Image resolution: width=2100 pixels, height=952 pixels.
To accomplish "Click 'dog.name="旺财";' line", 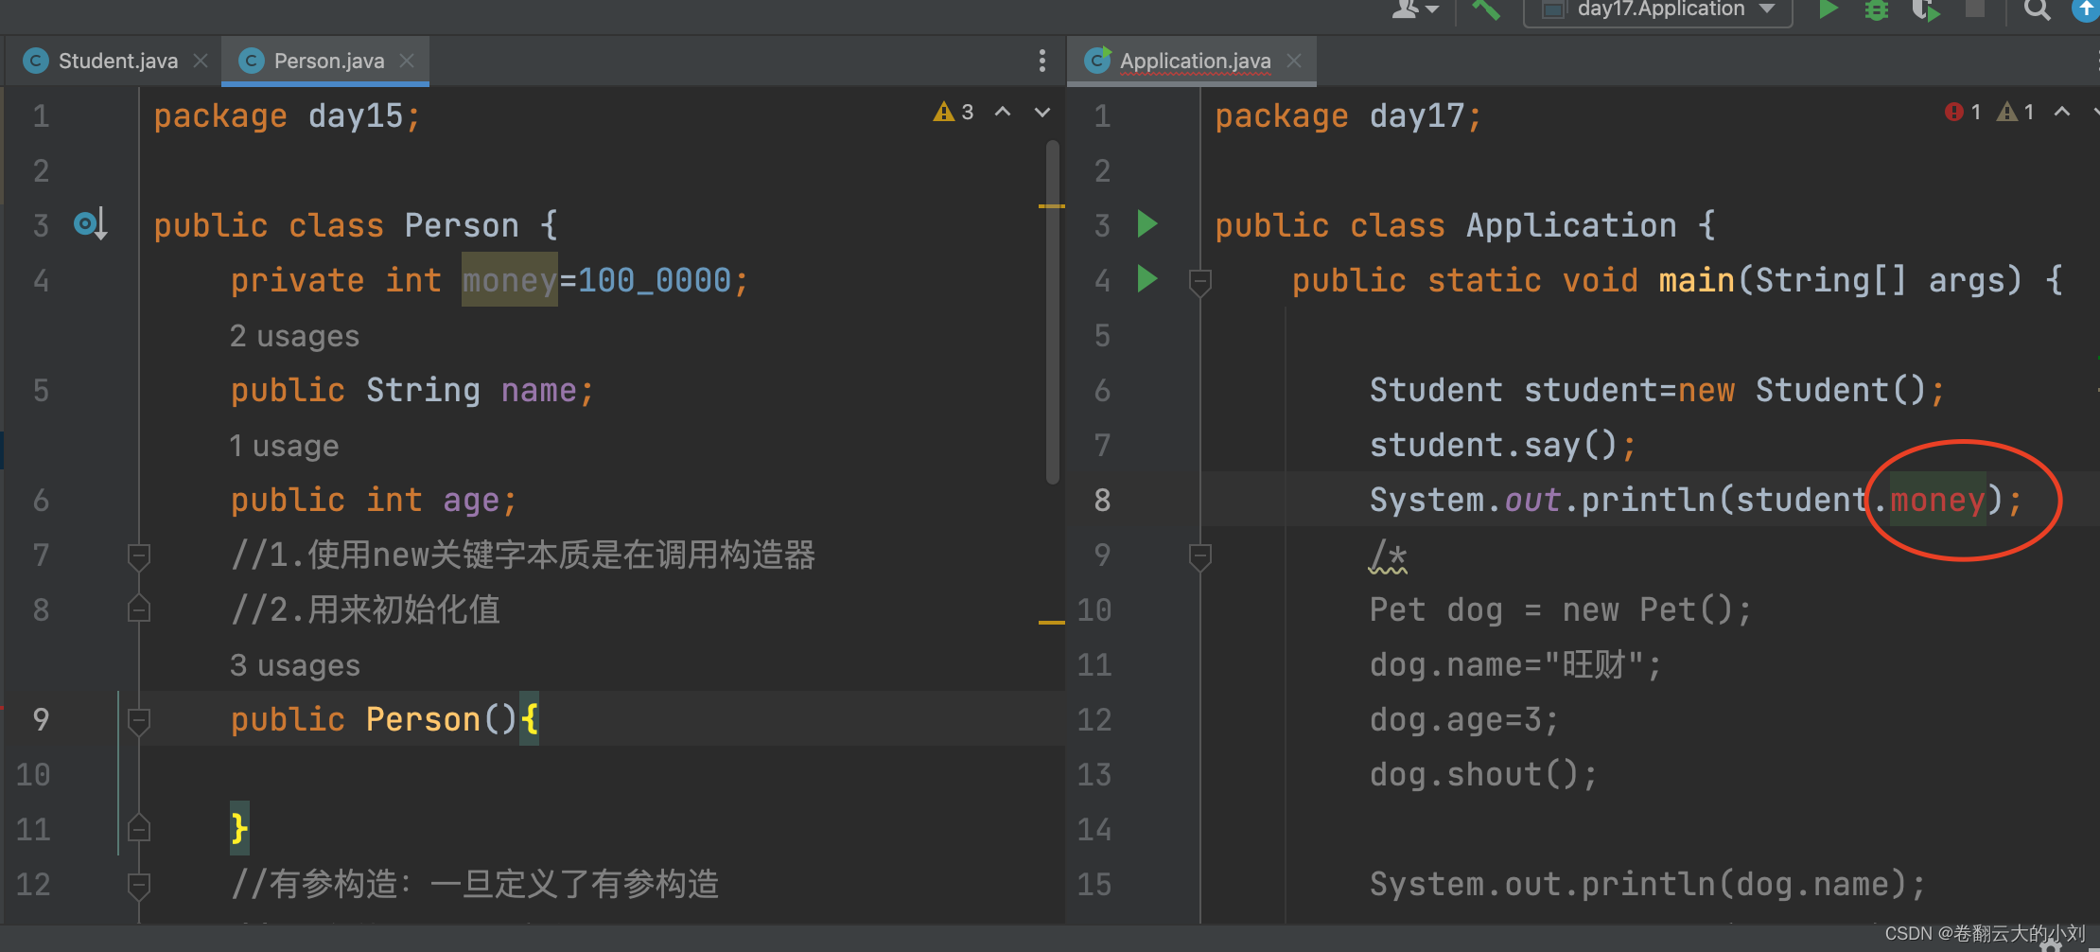I will click(x=1515, y=664).
